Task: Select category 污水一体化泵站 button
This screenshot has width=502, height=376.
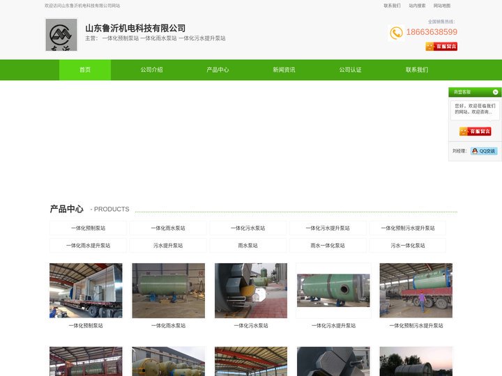Action: pyautogui.click(x=408, y=246)
